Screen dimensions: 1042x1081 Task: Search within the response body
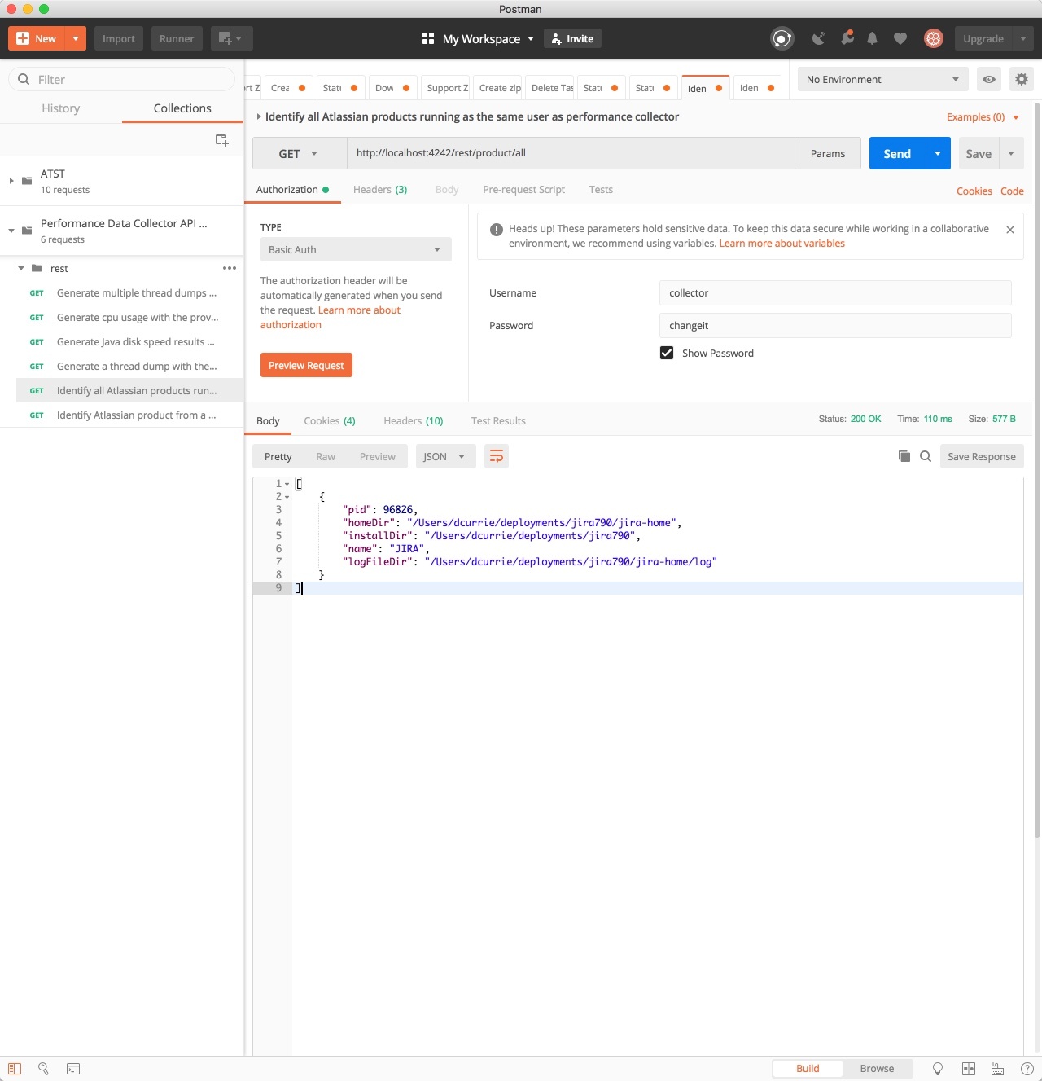click(926, 456)
